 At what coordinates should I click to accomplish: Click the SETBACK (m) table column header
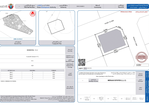pyautogui.click(x=11, y=70)
